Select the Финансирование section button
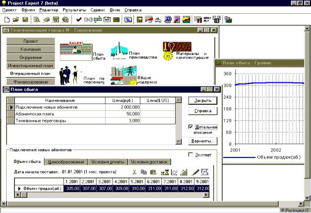The image size is (311, 213). coord(31,82)
